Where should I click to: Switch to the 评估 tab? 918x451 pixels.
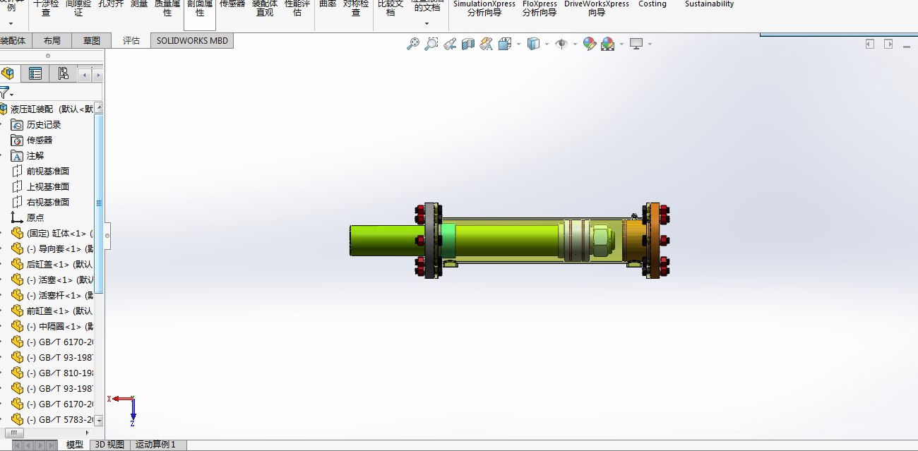coord(131,41)
